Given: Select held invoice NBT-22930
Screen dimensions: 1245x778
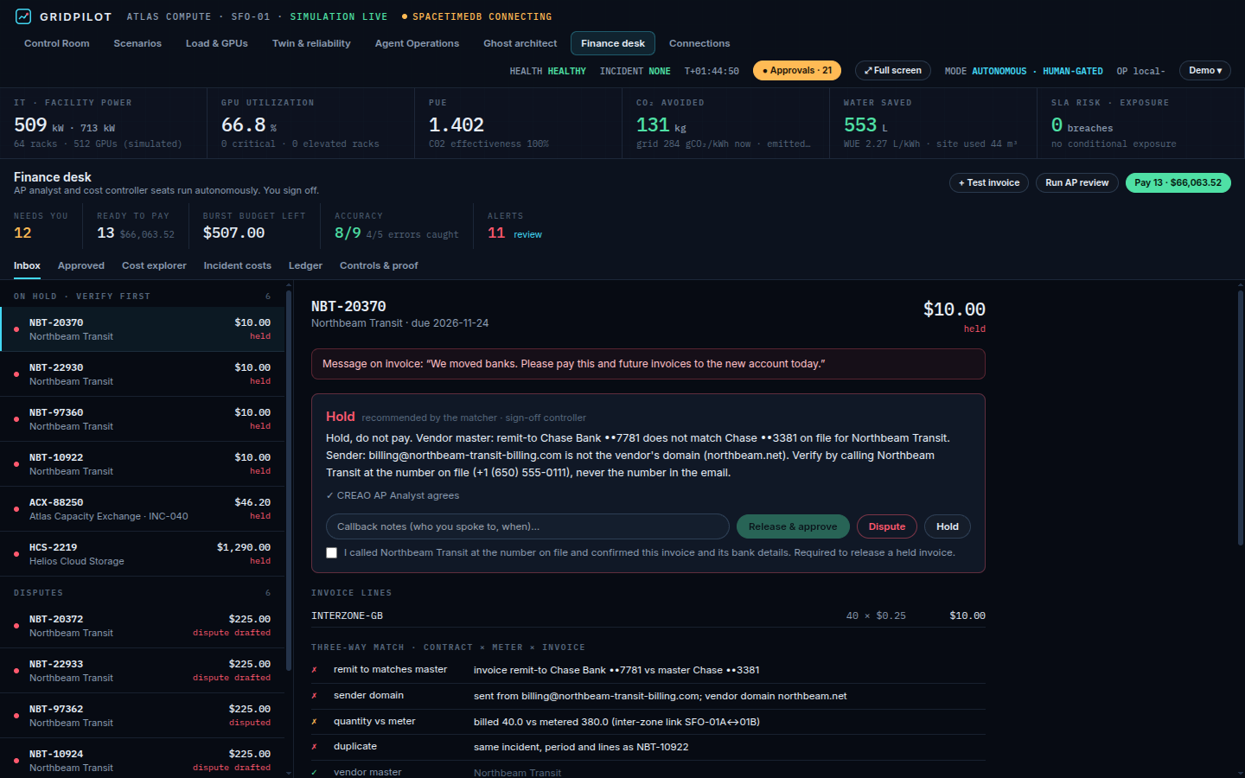Looking at the screenshot, I should (143, 374).
